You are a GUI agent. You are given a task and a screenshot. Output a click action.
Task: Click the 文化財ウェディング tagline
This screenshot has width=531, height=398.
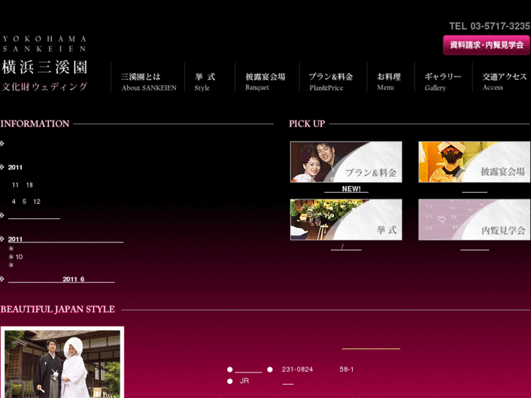[45, 87]
